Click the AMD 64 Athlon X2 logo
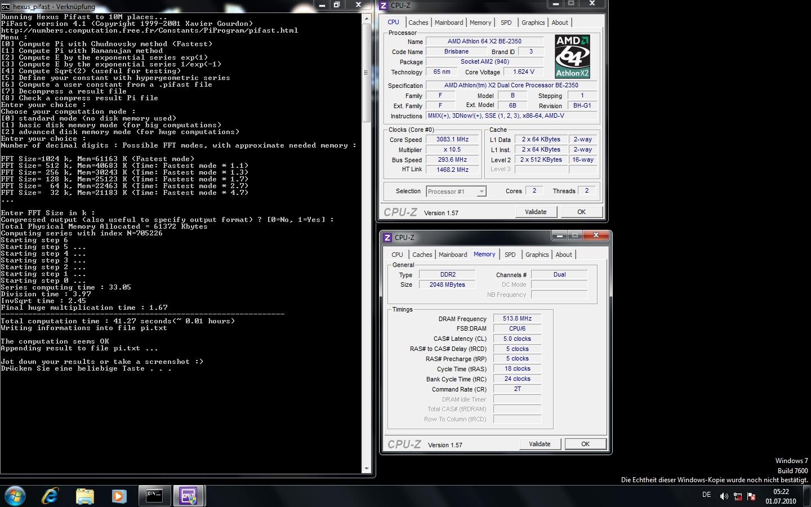Viewport: 811px width, 507px height. coord(572,56)
